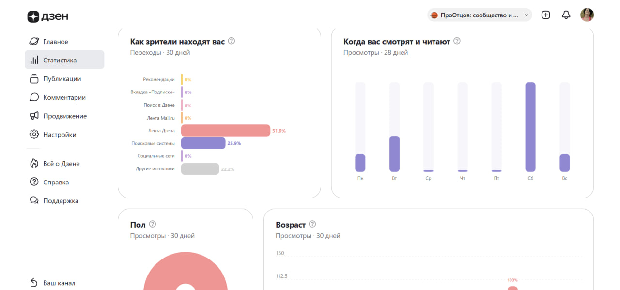620x290 pixels.
Task: Click the Поисковые системы 25.9% bar
Action: pyautogui.click(x=203, y=143)
